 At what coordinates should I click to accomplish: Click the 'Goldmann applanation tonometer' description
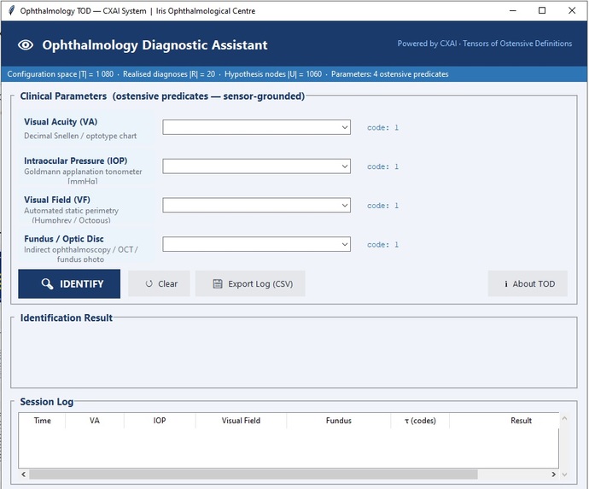(83, 172)
